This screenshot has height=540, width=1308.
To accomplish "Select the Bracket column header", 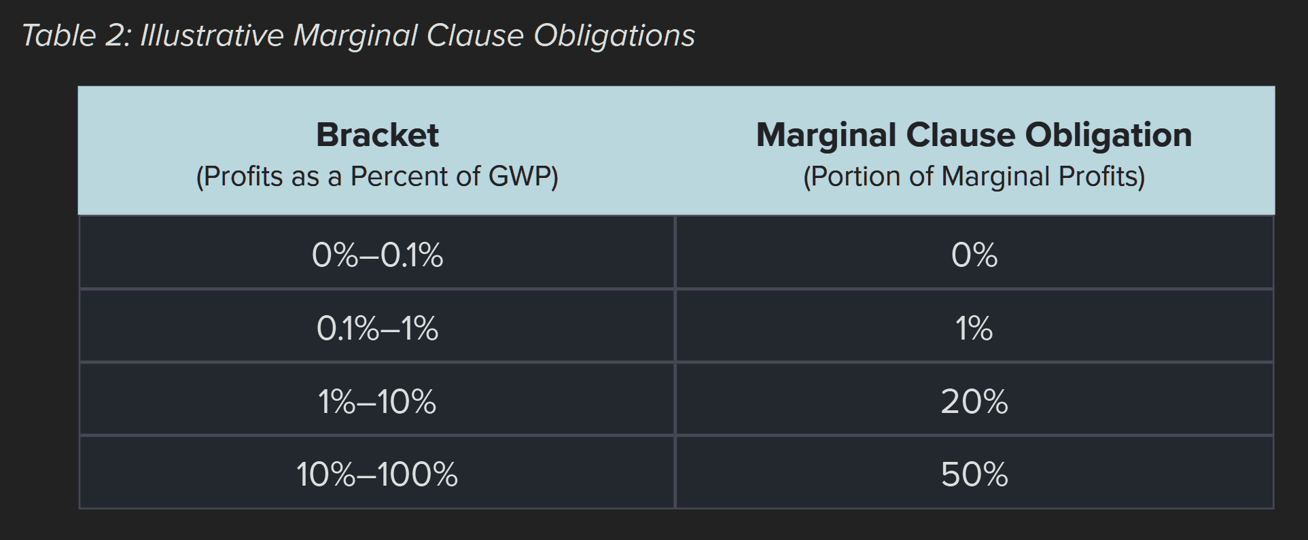I will 377,151.
